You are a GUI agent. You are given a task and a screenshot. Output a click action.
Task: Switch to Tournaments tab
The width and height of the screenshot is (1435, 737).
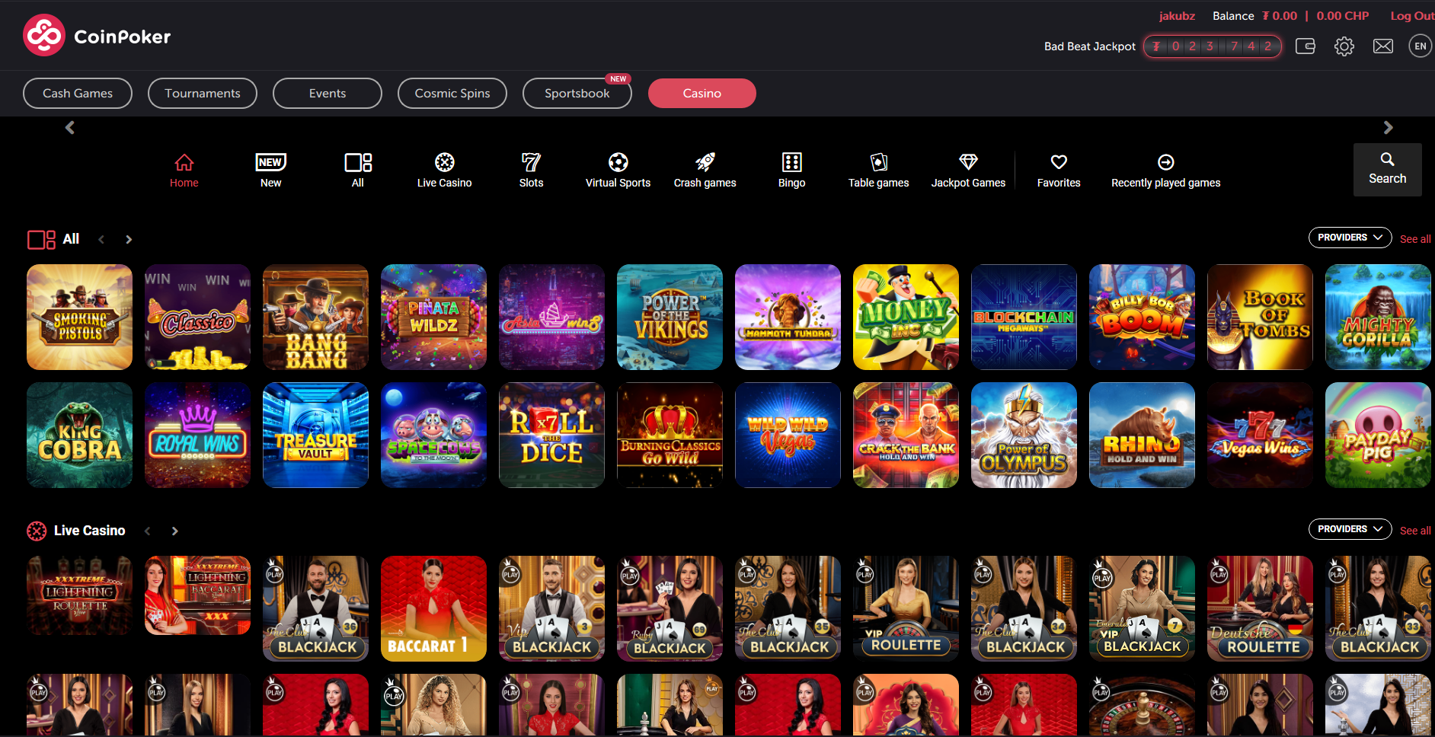click(x=203, y=94)
